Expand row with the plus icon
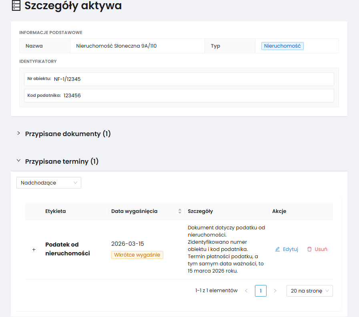 [x=34, y=249]
